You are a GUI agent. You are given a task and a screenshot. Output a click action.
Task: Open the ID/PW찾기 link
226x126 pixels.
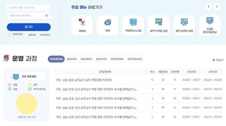(x=45, y=35)
